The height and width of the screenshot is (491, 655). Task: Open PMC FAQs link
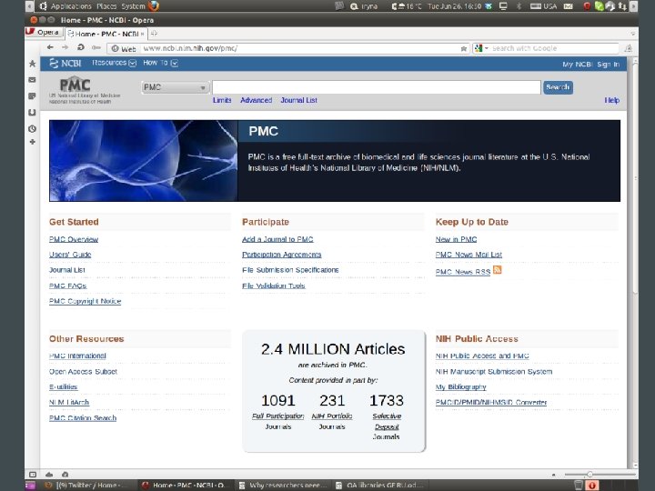67,286
